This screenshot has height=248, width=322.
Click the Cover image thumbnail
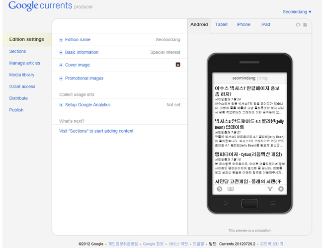coord(178,65)
